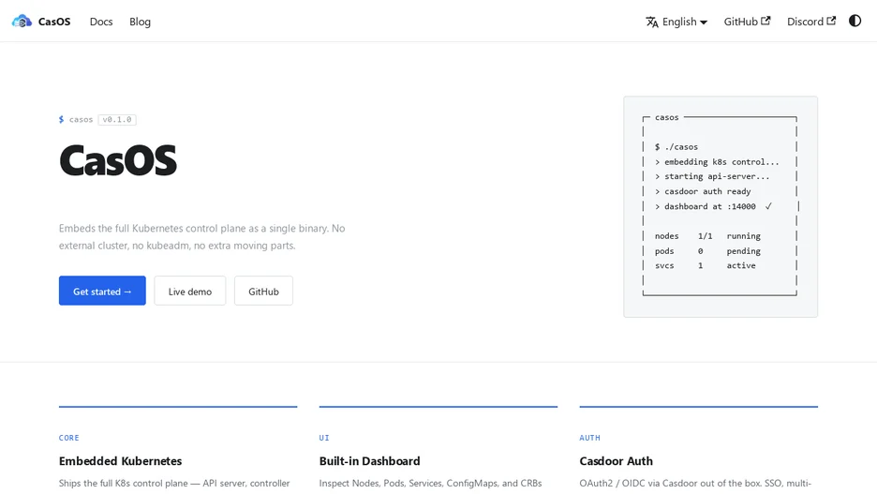Open the Live demo

(190, 291)
